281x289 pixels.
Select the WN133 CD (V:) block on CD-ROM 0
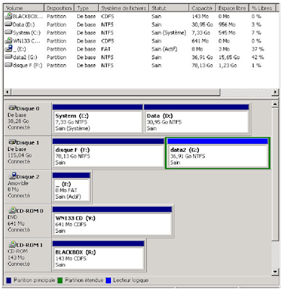point(112,221)
